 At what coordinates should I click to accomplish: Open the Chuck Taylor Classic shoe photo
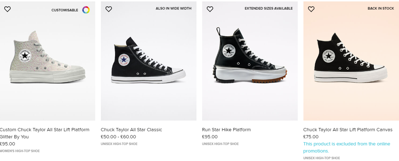point(149,60)
